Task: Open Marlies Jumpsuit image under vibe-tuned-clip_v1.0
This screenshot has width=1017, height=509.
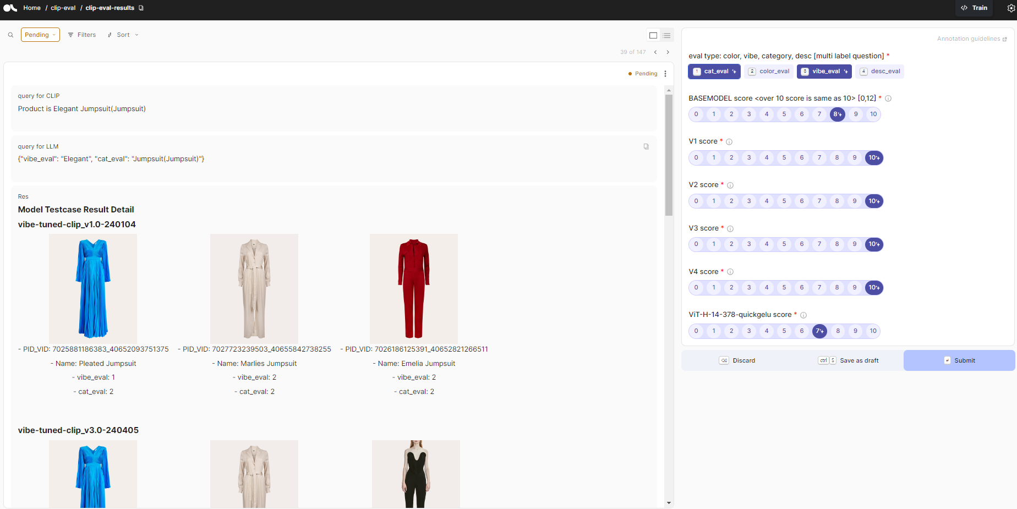Action: click(x=254, y=289)
